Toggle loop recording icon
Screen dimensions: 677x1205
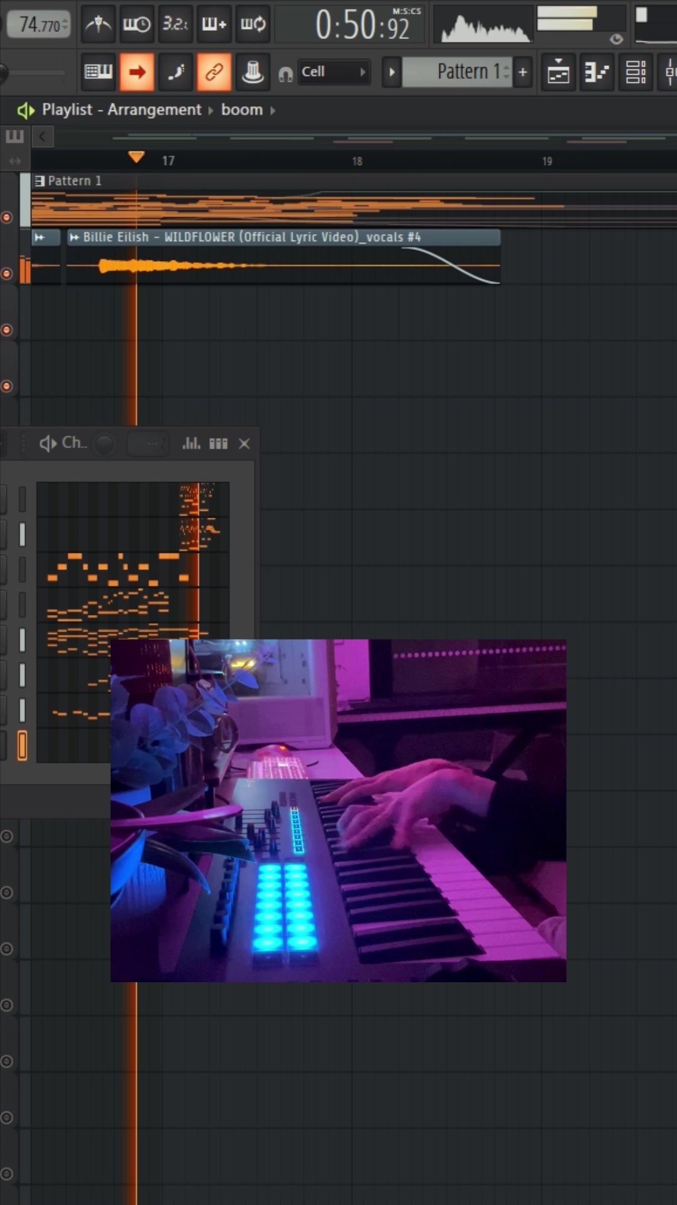click(253, 24)
